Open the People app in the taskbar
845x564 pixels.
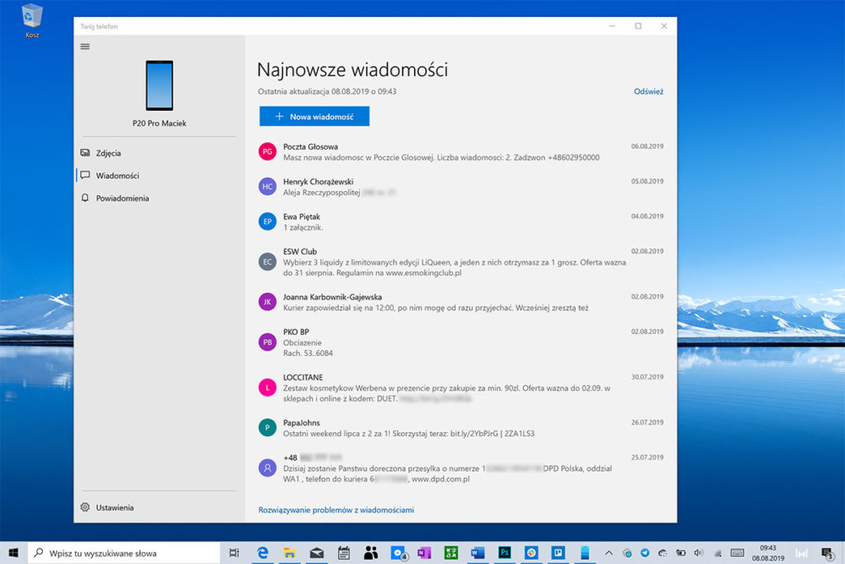pos(371,553)
